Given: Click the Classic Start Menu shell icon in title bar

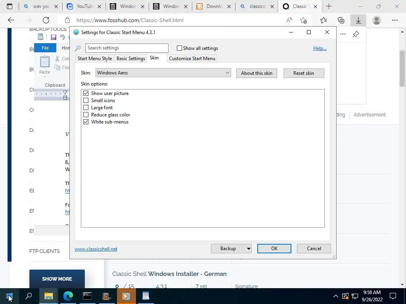Looking at the screenshot, I should (76, 32).
